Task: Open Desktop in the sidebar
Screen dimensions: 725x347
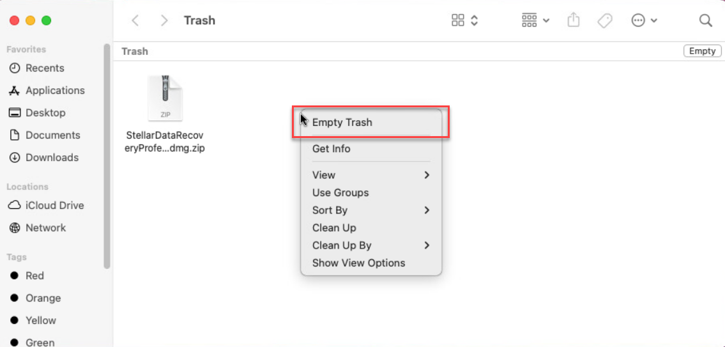Action: [45, 113]
